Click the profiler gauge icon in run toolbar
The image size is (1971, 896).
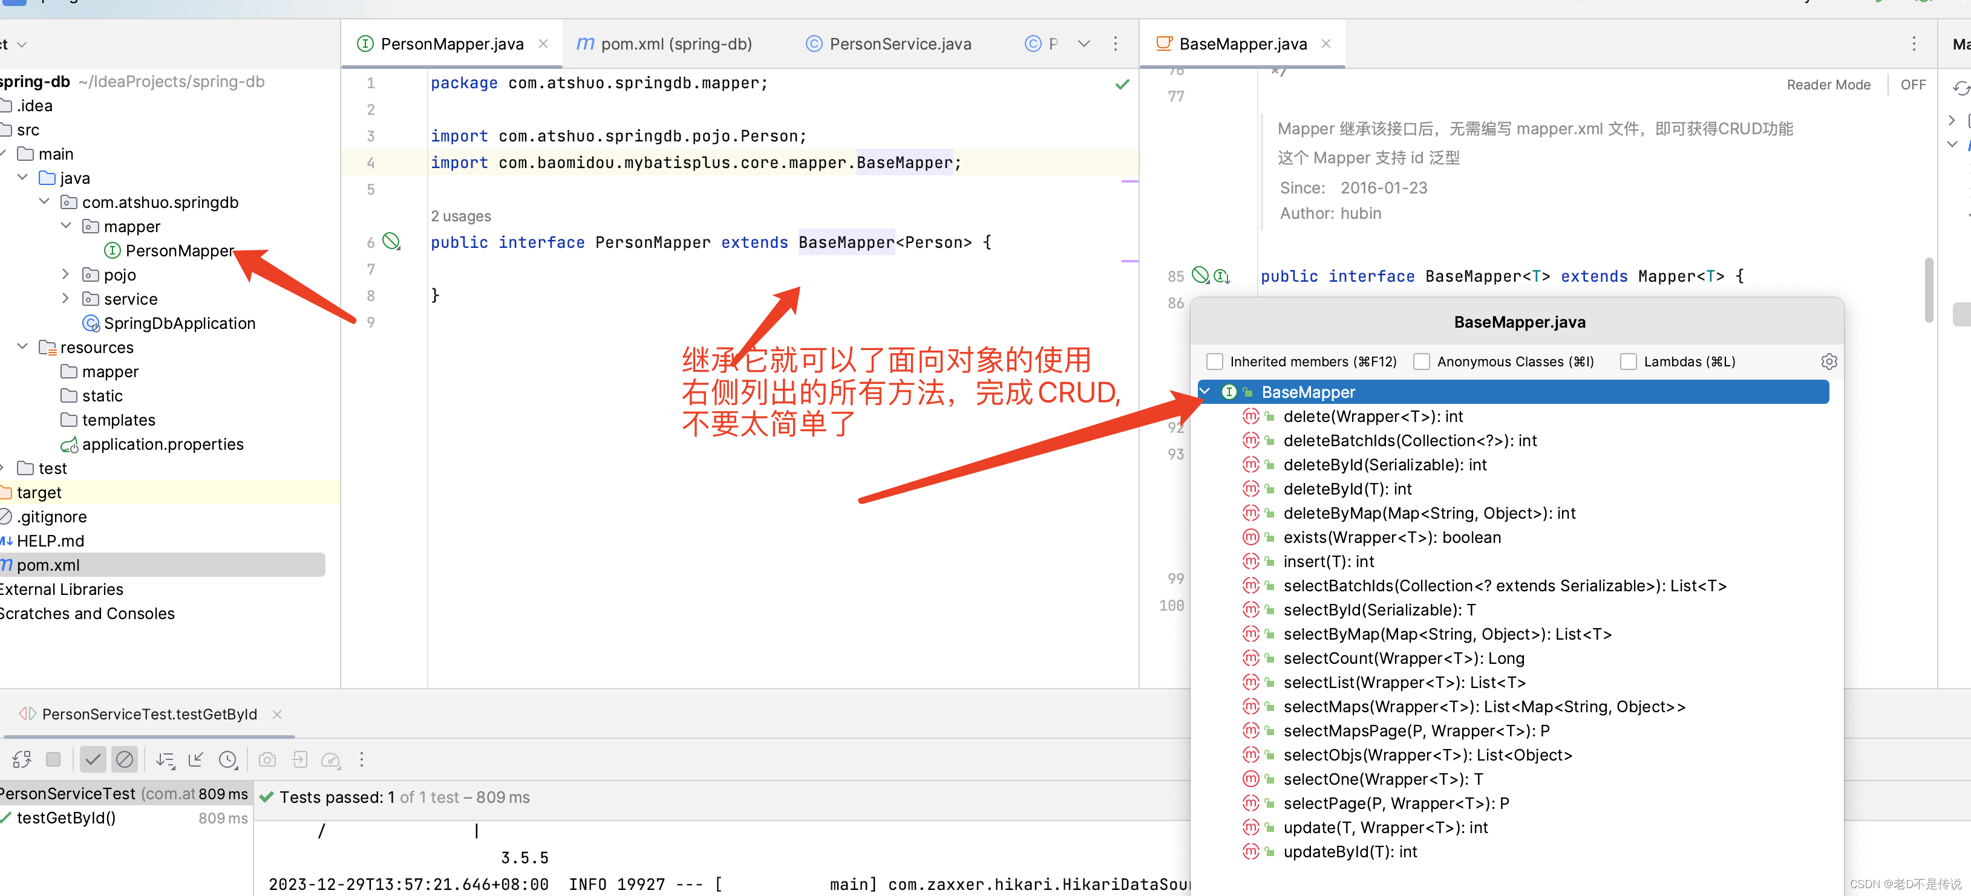pos(330,759)
